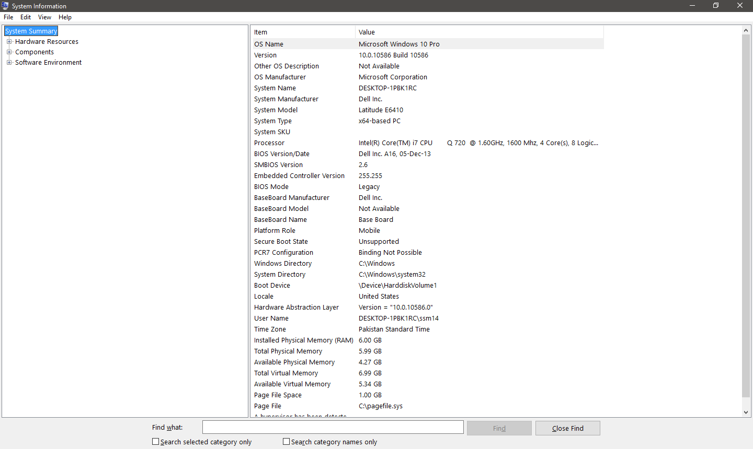753x449 pixels.
Task: Select the System Directory row
Action: click(x=427, y=274)
